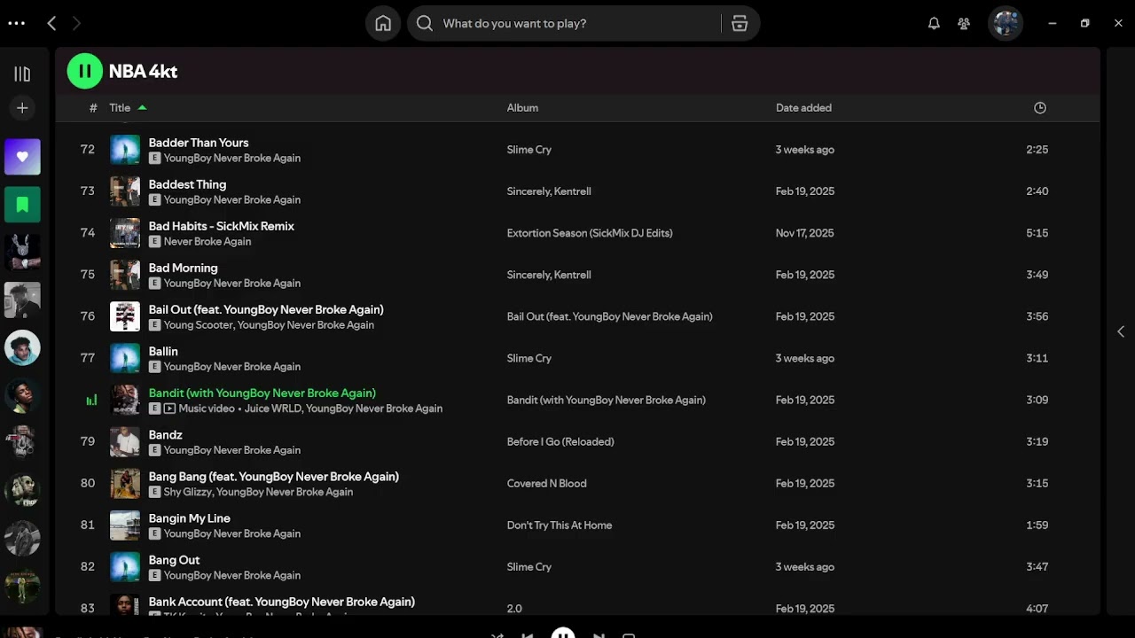Image resolution: width=1135 pixels, height=638 pixels.
Task: Open the Bang Bang cover thumbnail
Action: tap(125, 484)
